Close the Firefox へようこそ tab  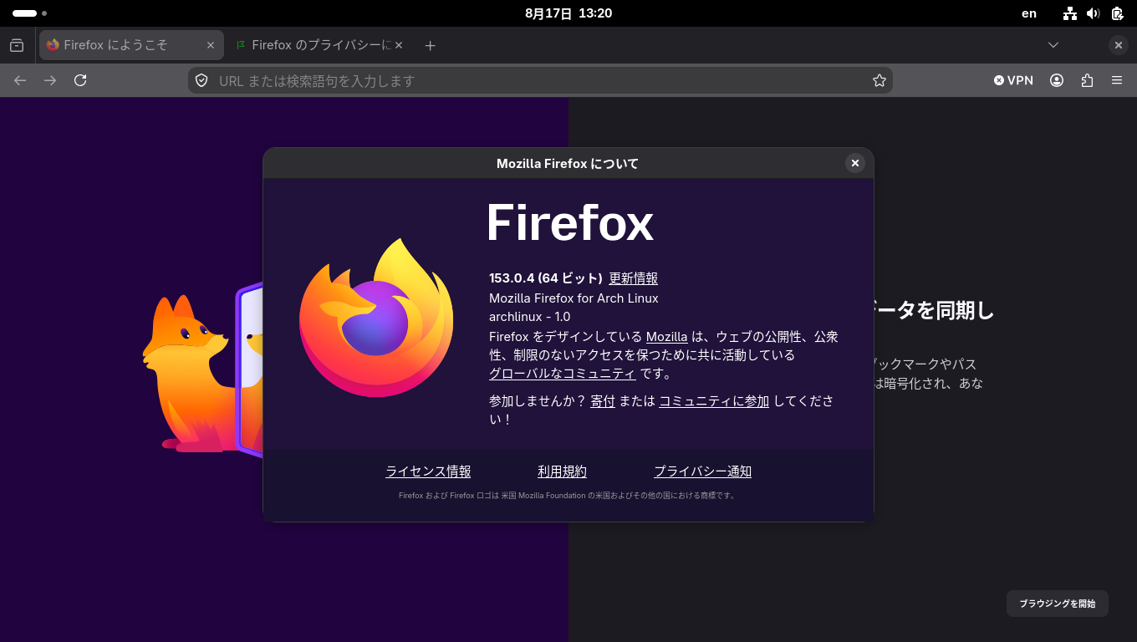[211, 45]
